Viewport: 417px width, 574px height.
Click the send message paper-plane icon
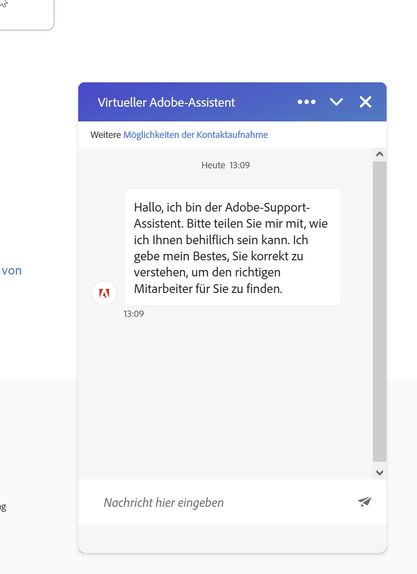coord(365,502)
